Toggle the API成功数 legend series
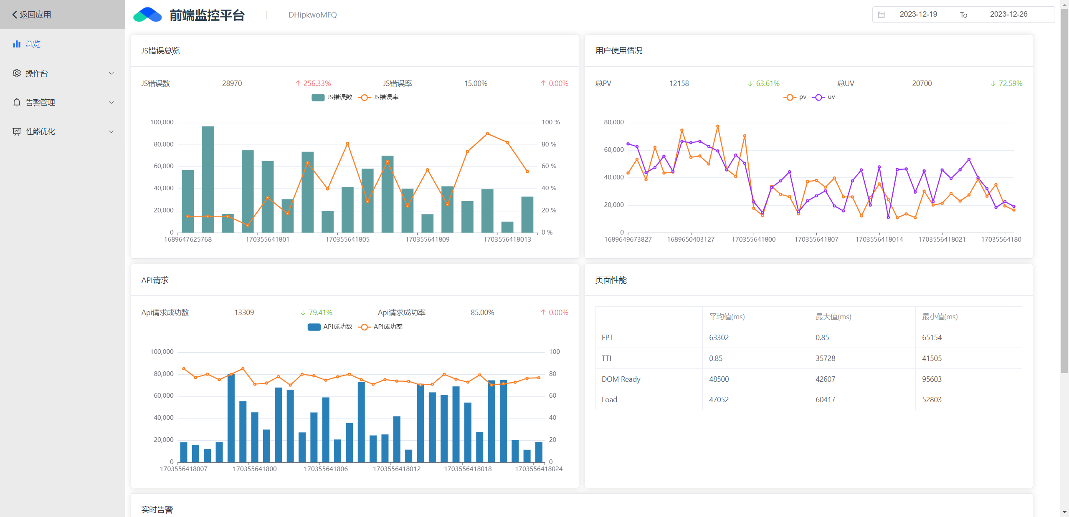Screen dimensions: 1069x517 tap(330, 327)
